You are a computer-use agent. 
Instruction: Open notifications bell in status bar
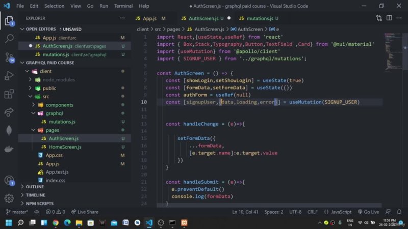tap(399, 212)
